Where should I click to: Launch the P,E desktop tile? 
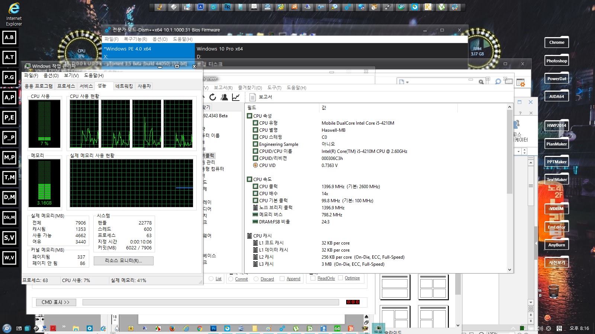point(9,117)
